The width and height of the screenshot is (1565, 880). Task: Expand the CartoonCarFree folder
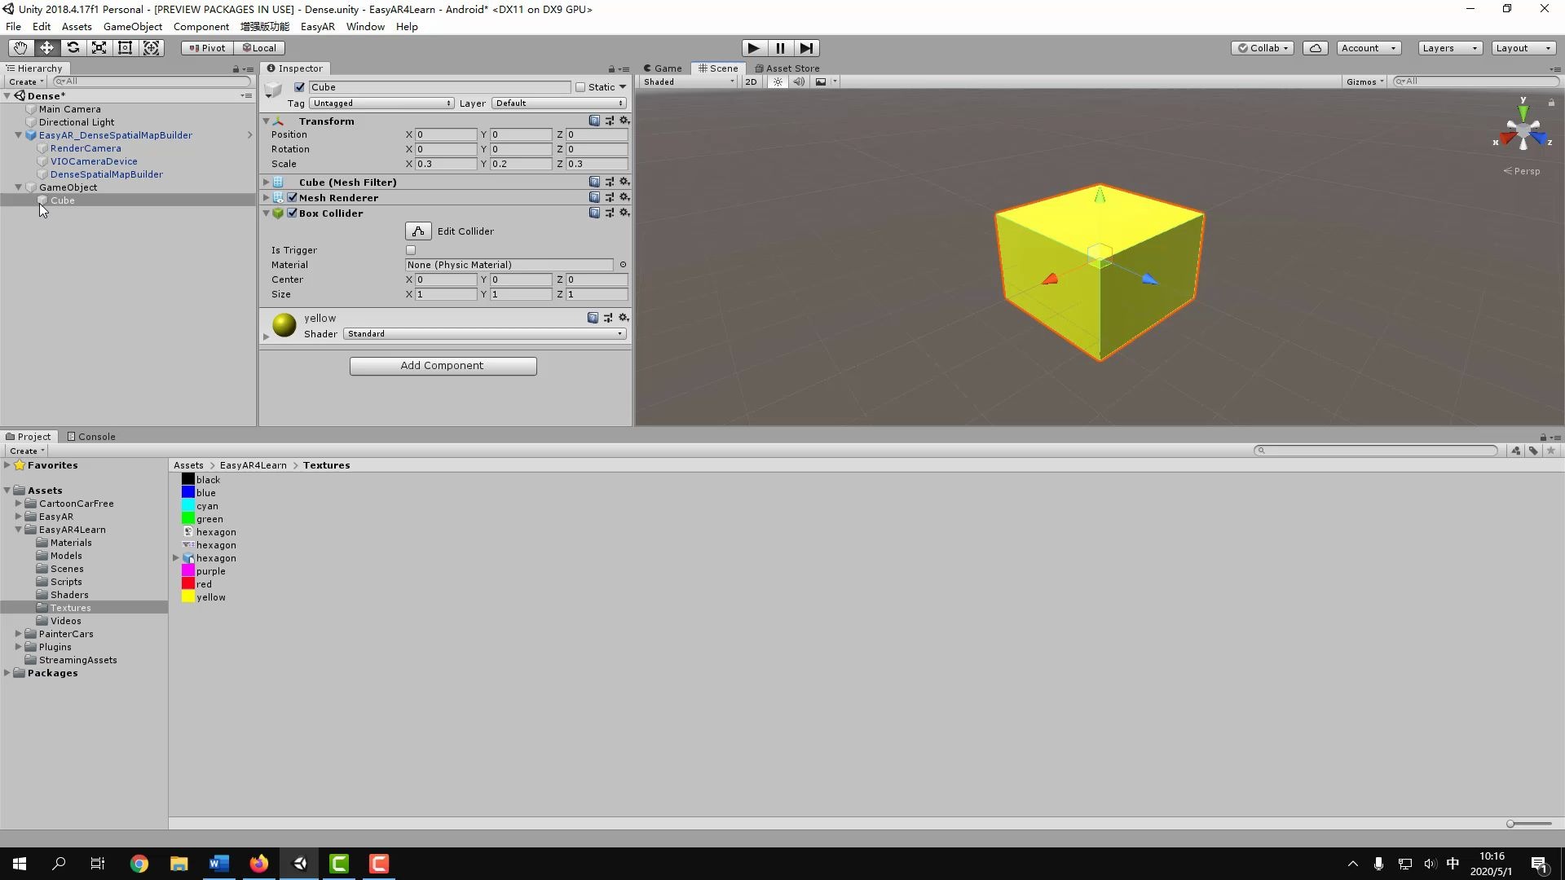(18, 504)
